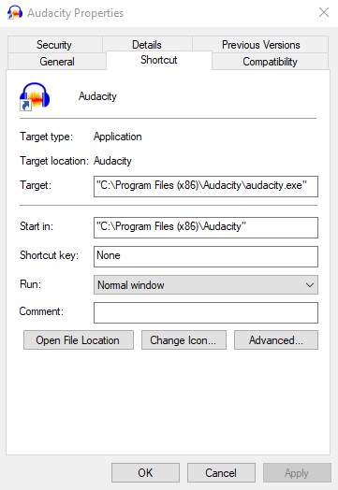This screenshot has height=490, width=338.
Task: Click the Target path field
Action: coord(206,187)
